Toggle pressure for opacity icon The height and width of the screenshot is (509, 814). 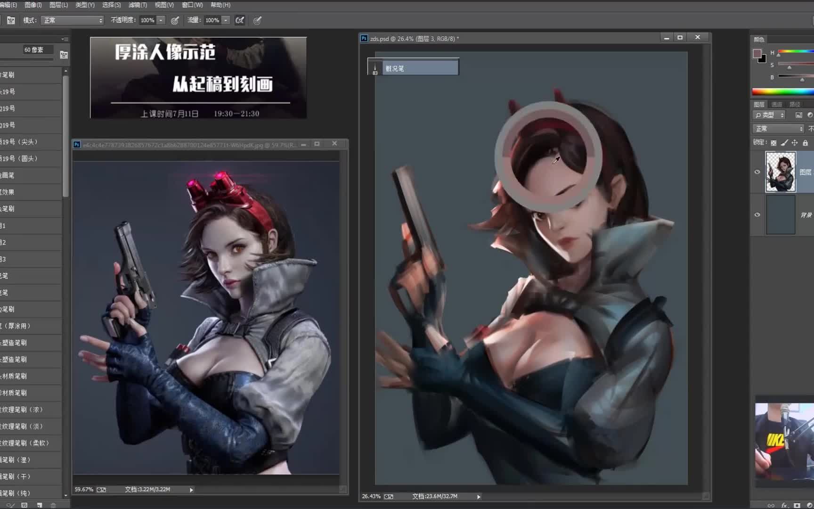pos(175,20)
